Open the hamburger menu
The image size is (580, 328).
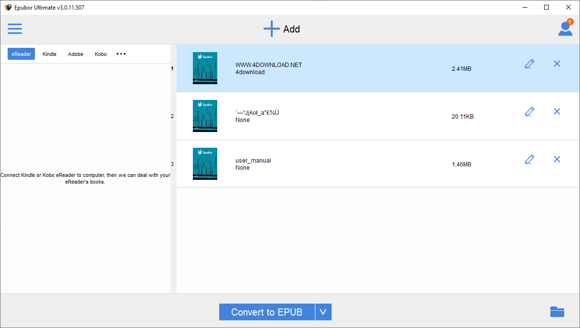15,29
